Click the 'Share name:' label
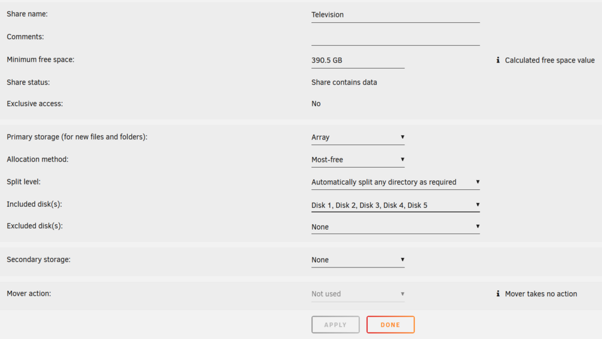This screenshot has width=602, height=339. click(27, 14)
